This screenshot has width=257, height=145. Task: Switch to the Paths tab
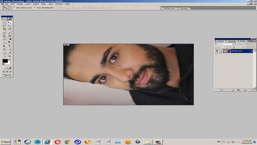243,41
